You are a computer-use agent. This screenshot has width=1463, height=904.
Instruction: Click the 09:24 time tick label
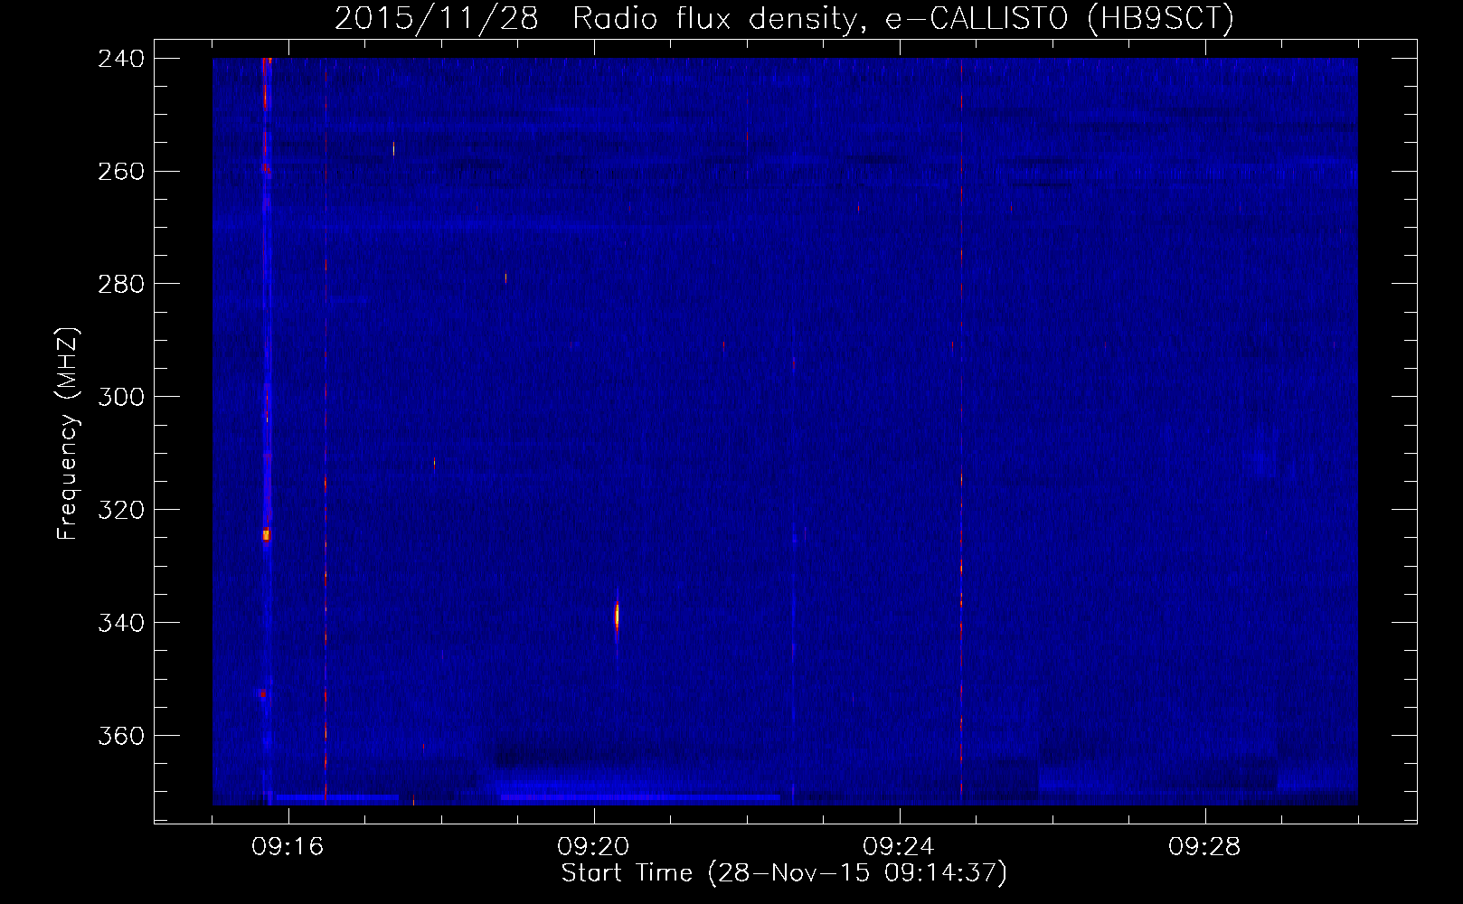pos(899,847)
